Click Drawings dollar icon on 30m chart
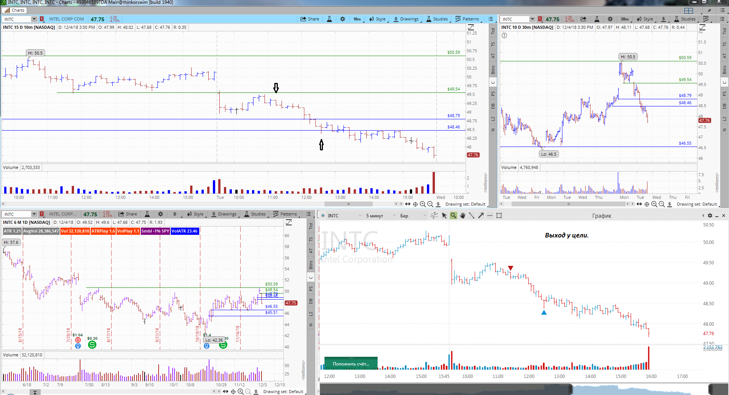729x395 pixels. point(664,19)
